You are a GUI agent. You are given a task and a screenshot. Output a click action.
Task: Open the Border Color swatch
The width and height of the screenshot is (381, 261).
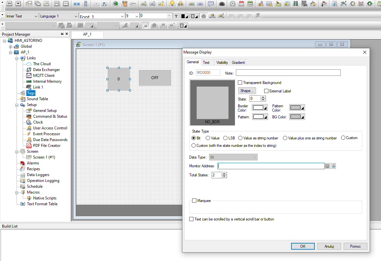point(260,108)
